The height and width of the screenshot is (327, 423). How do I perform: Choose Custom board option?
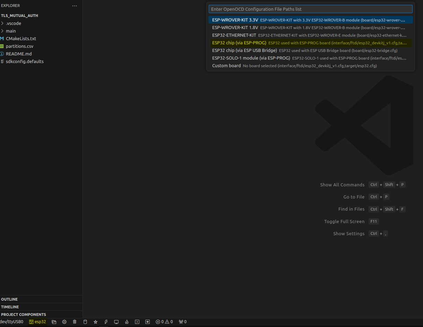pos(311,66)
